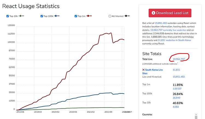Image resolution: width=205 pixels, height=119 pixels.
Task: Click the Live and Historical 15,851,482 value
Action: (178, 77)
